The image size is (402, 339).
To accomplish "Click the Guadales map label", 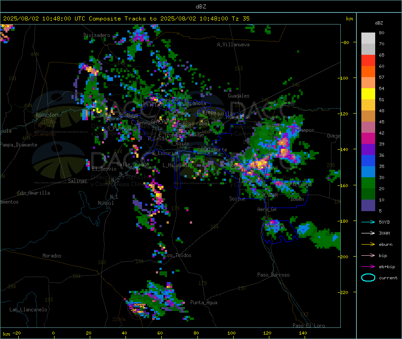I will coord(239,96).
